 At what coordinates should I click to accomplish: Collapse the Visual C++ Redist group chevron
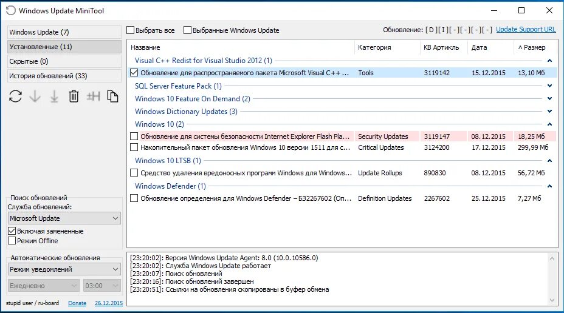[x=549, y=61]
